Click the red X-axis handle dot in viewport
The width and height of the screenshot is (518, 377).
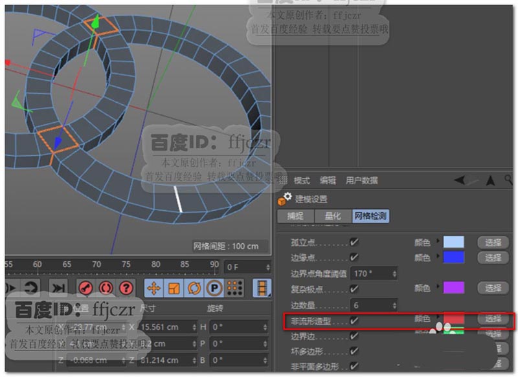(8, 62)
